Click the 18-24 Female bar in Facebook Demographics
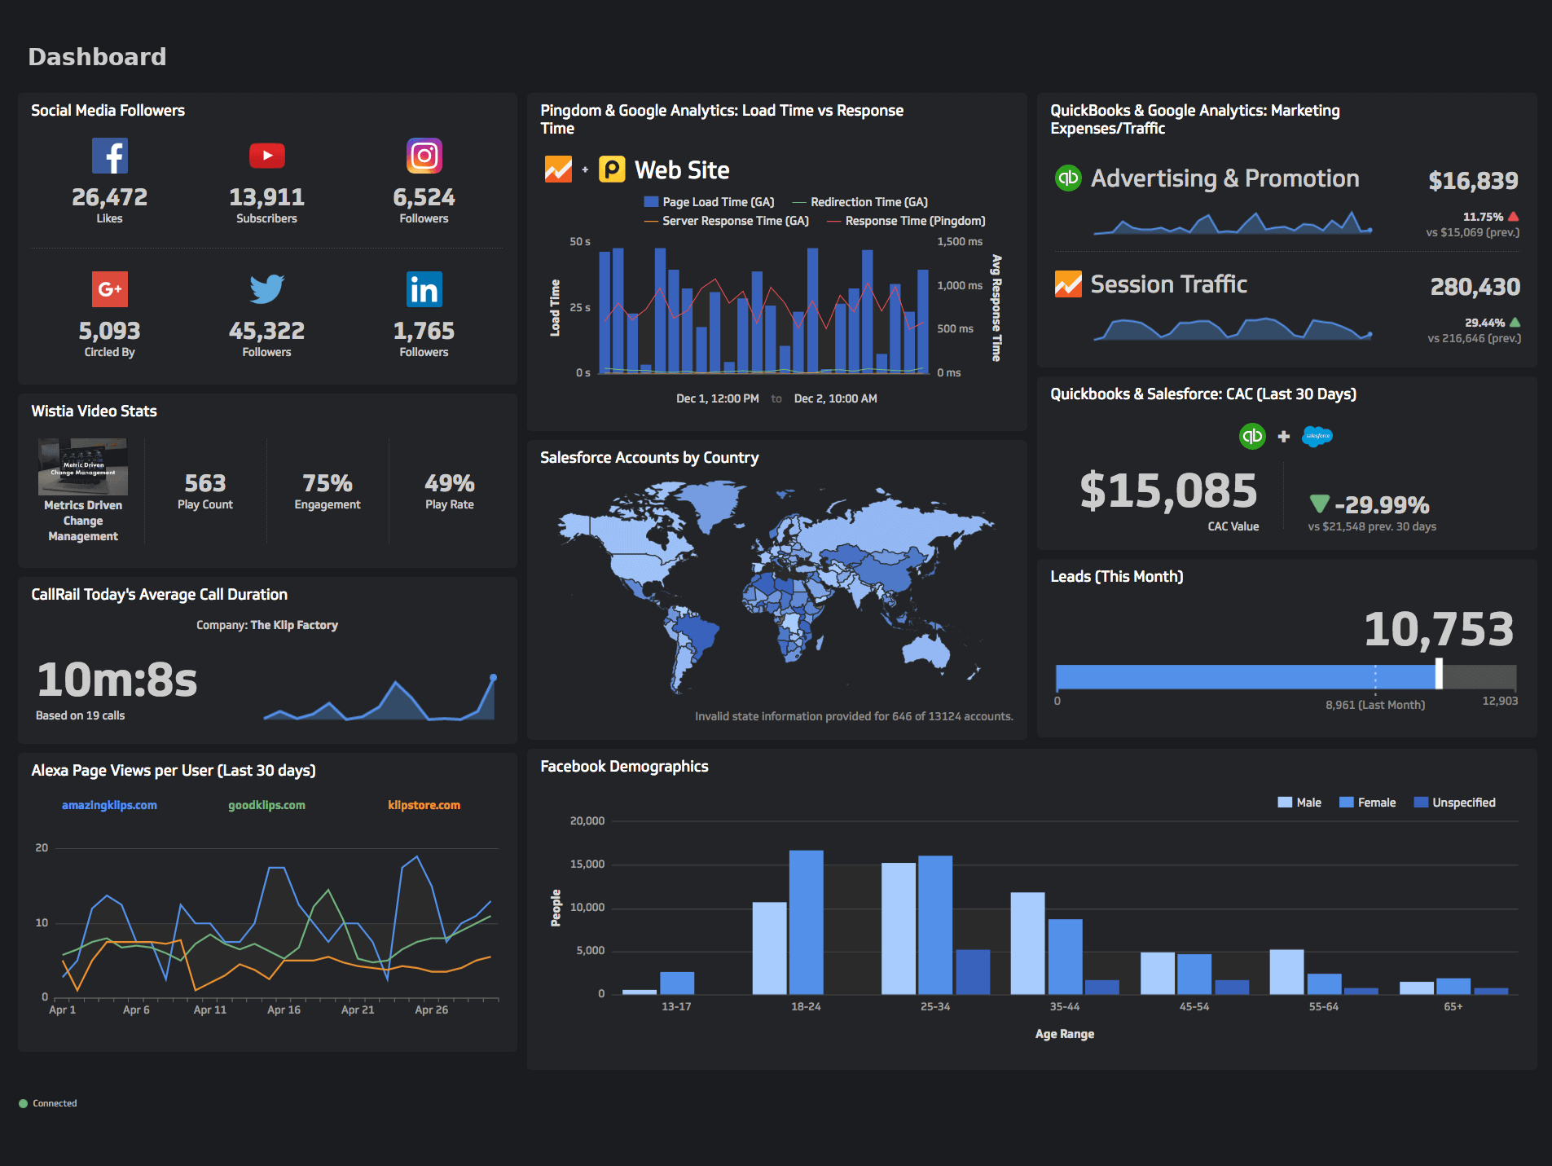Image resolution: width=1552 pixels, height=1166 pixels. 806,922
